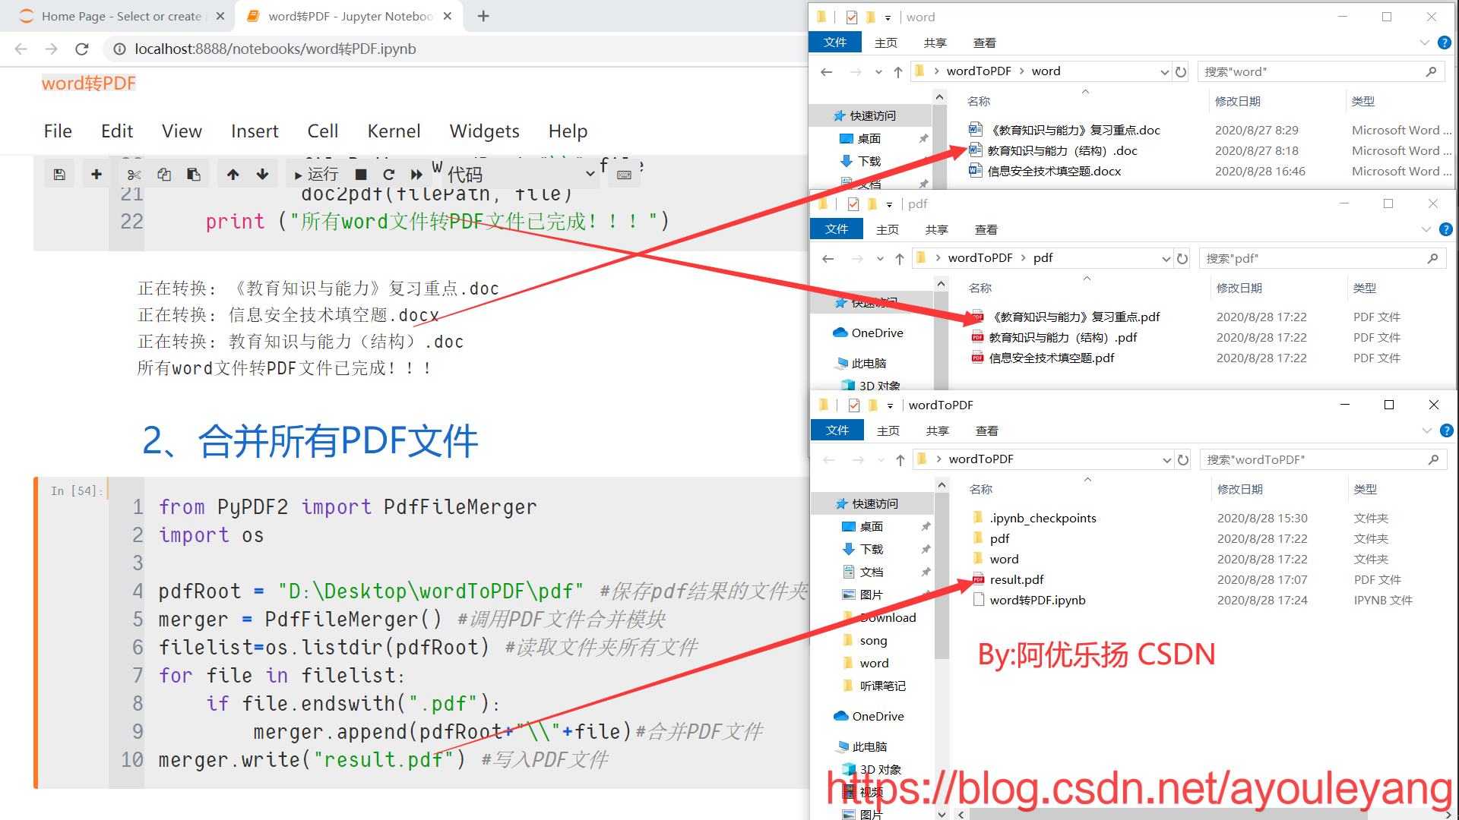Click the notebook title word转PDF
The image size is (1459, 820).
(x=89, y=84)
